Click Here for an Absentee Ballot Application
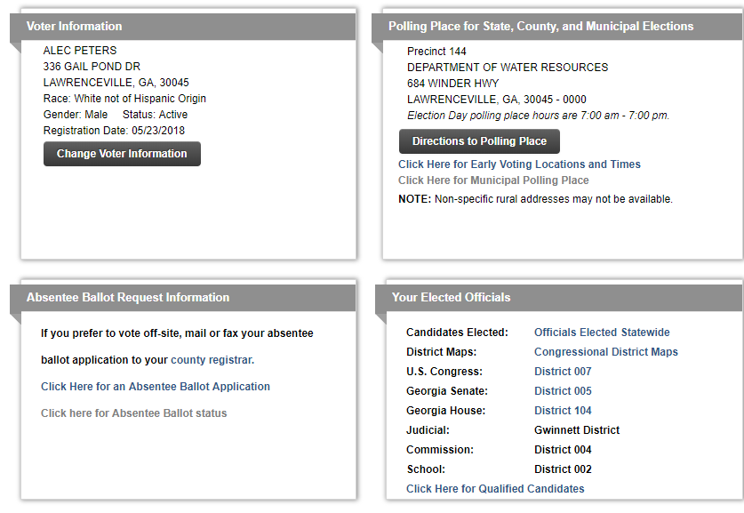 coord(156,386)
